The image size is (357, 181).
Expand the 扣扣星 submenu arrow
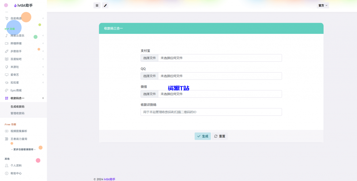point(43,83)
